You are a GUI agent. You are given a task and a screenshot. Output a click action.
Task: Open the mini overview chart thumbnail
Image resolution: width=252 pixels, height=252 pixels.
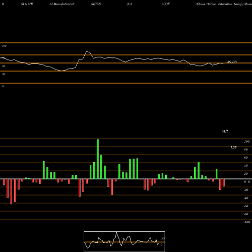tap(124, 241)
